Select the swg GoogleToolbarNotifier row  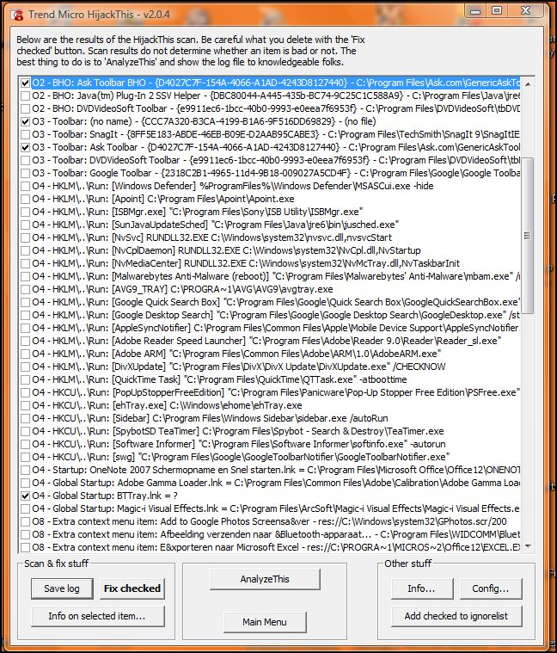point(241,457)
